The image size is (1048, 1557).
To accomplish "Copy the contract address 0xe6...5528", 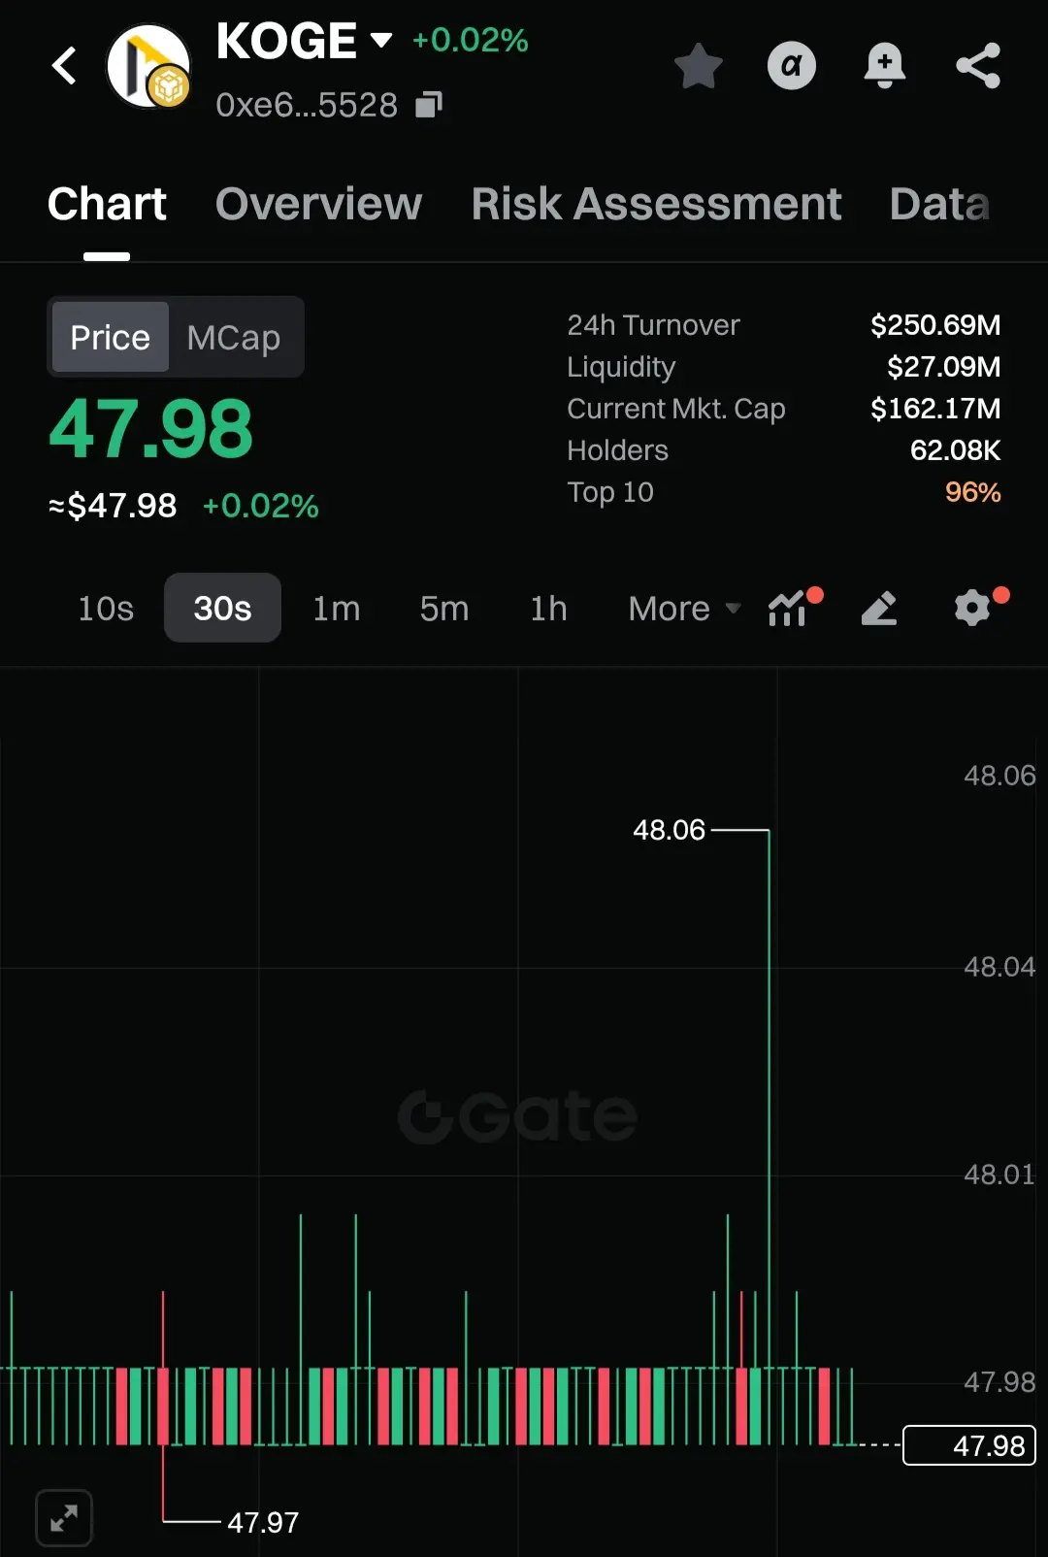I will point(429,104).
